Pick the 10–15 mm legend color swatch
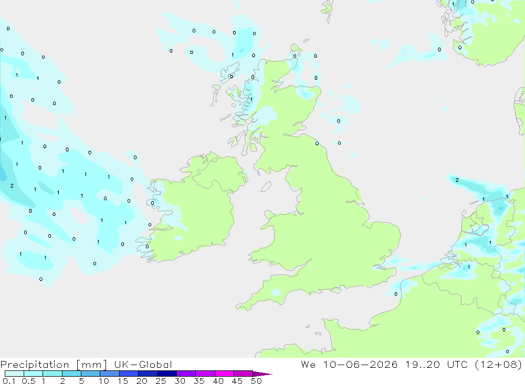 pyautogui.click(x=110, y=374)
